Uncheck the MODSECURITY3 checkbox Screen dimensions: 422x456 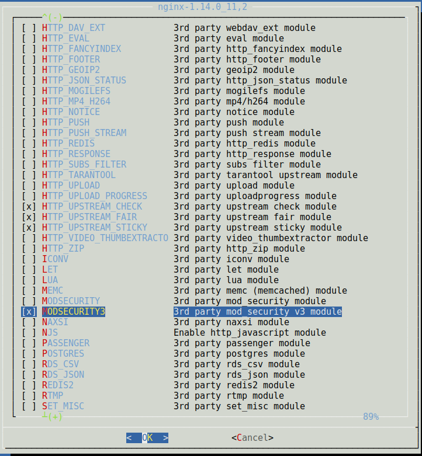pyautogui.click(x=29, y=311)
